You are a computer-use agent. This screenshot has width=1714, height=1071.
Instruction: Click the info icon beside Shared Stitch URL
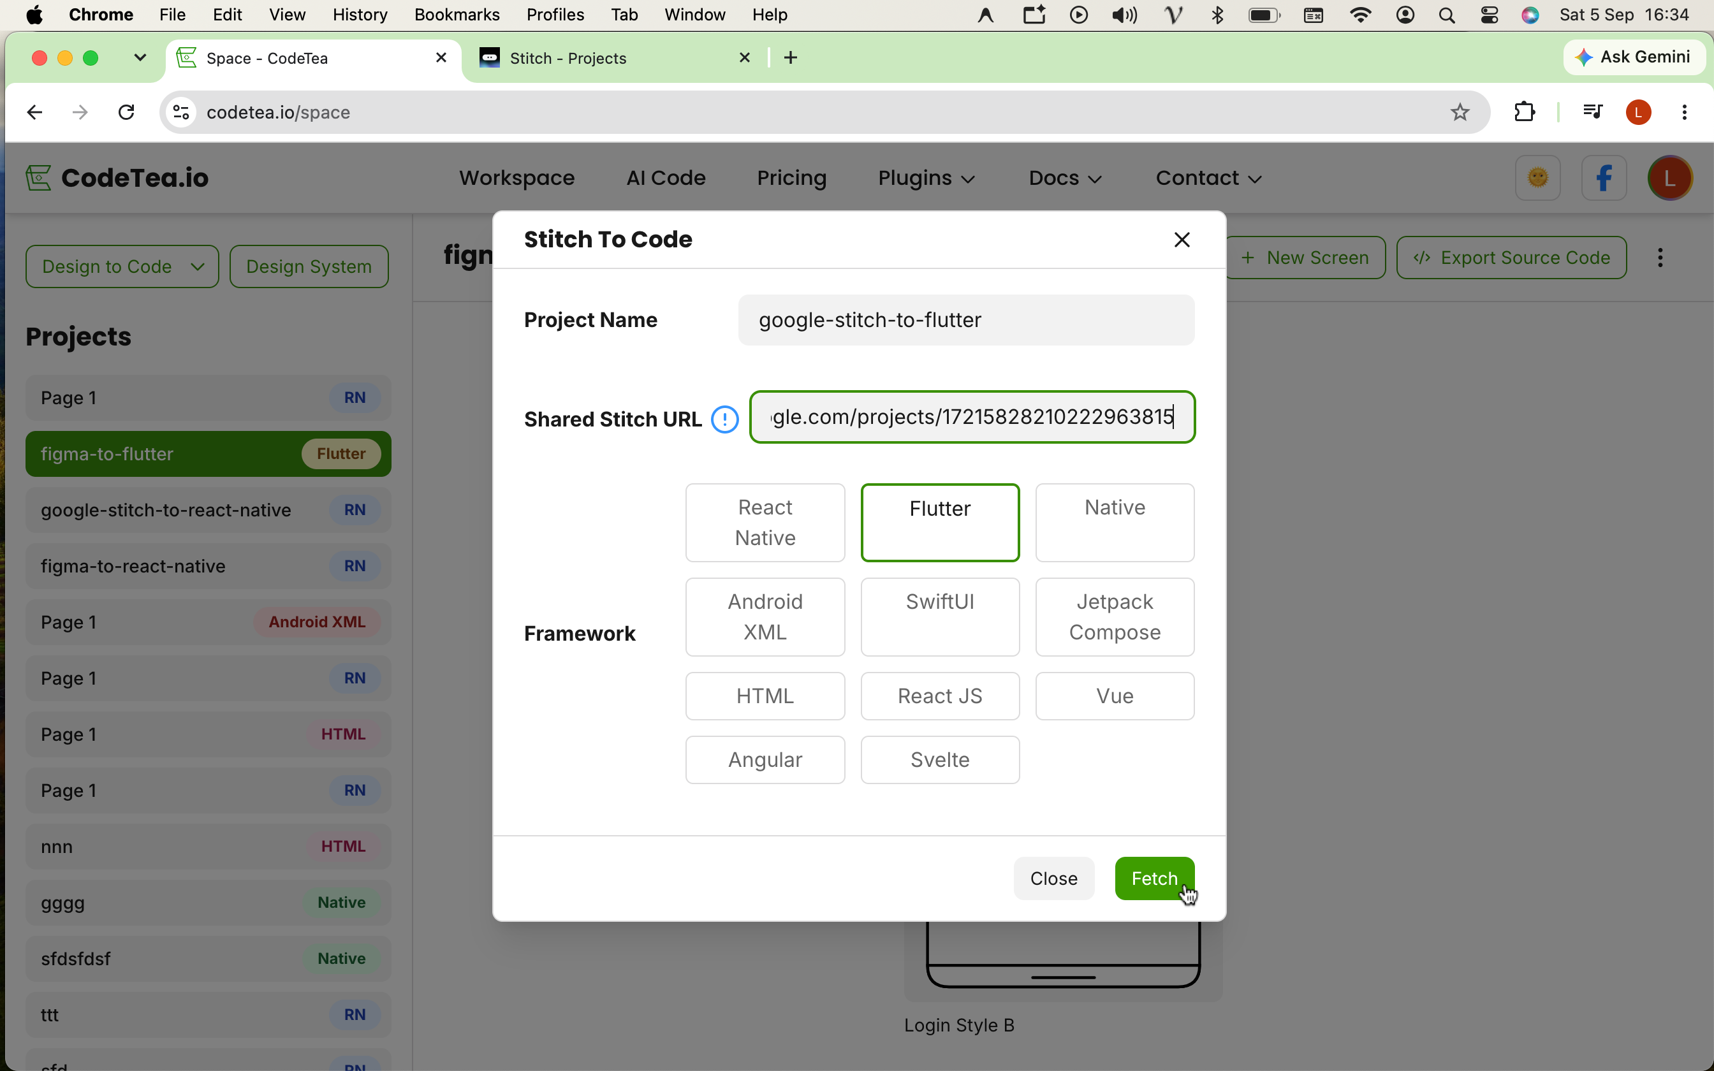[x=724, y=419]
